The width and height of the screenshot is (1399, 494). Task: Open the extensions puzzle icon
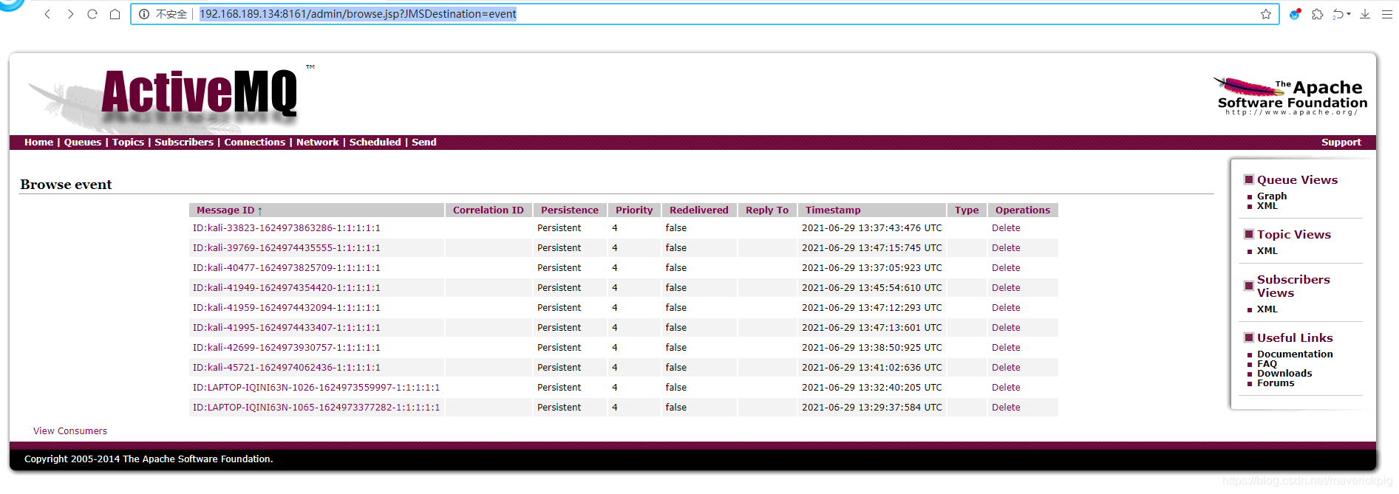tap(1318, 14)
